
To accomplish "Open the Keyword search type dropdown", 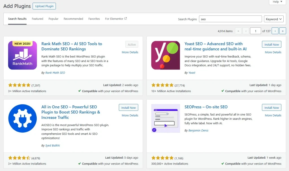I will [273, 19].
